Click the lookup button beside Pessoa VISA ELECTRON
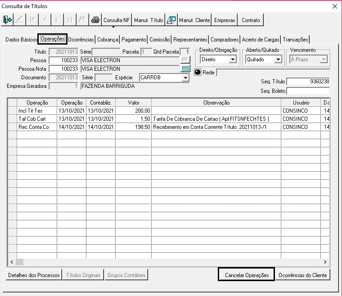Viewport: 342px width, 296px height. click(x=185, y=59)
